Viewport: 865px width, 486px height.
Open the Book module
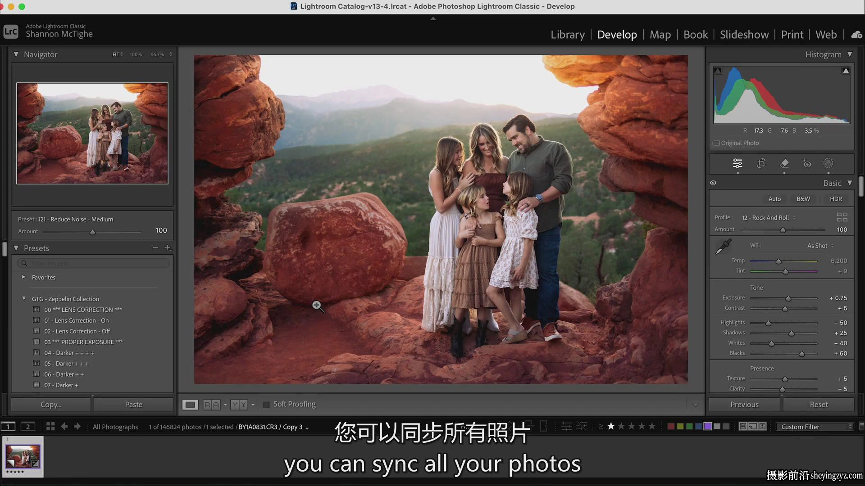click(x=696, y=35)
